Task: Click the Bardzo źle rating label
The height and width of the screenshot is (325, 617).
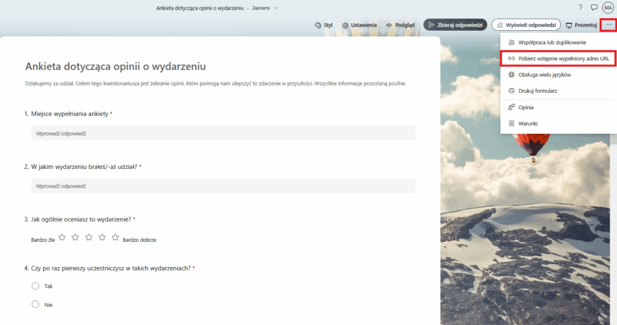Action: pyautogui.click(x=43, y=240)
